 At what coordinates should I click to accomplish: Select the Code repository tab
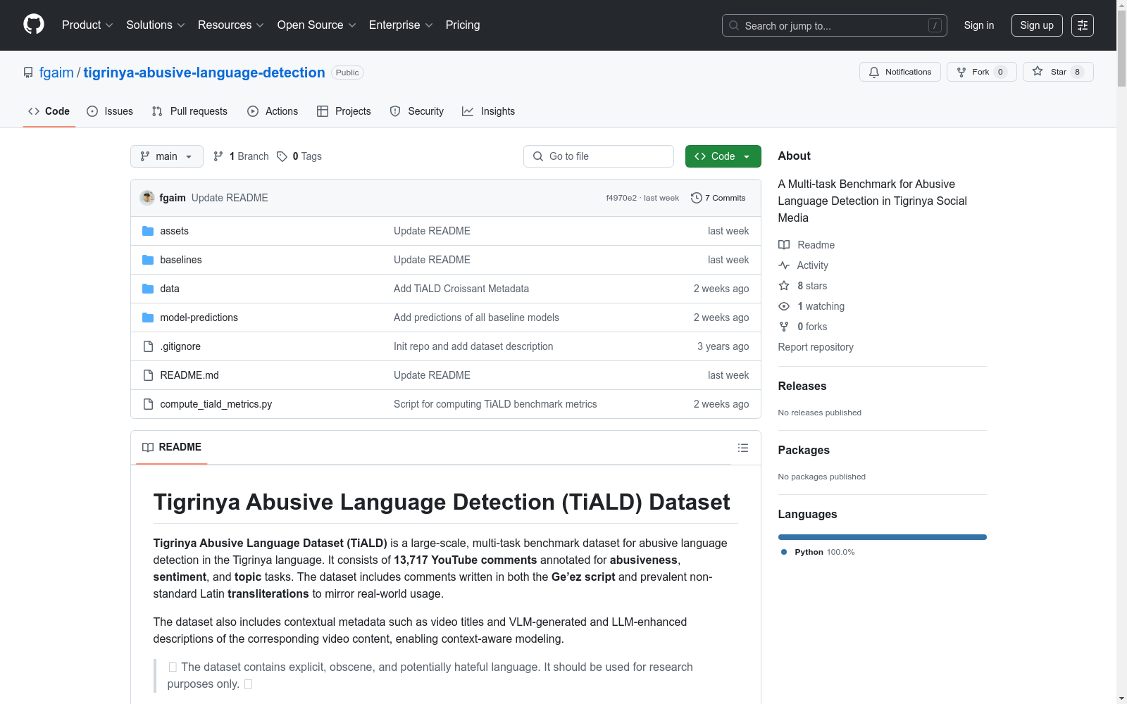click(x=49, y=111)
